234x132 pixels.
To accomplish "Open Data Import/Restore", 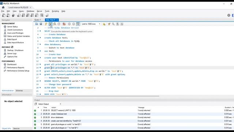I will coord(15,43).
